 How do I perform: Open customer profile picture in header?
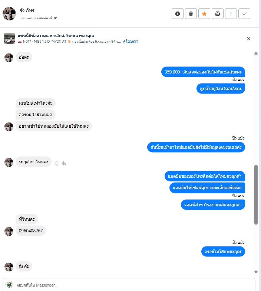9,13
